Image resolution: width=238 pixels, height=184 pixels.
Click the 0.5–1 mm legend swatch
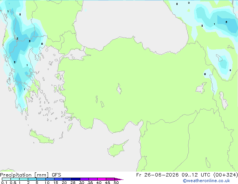[15, 179]
